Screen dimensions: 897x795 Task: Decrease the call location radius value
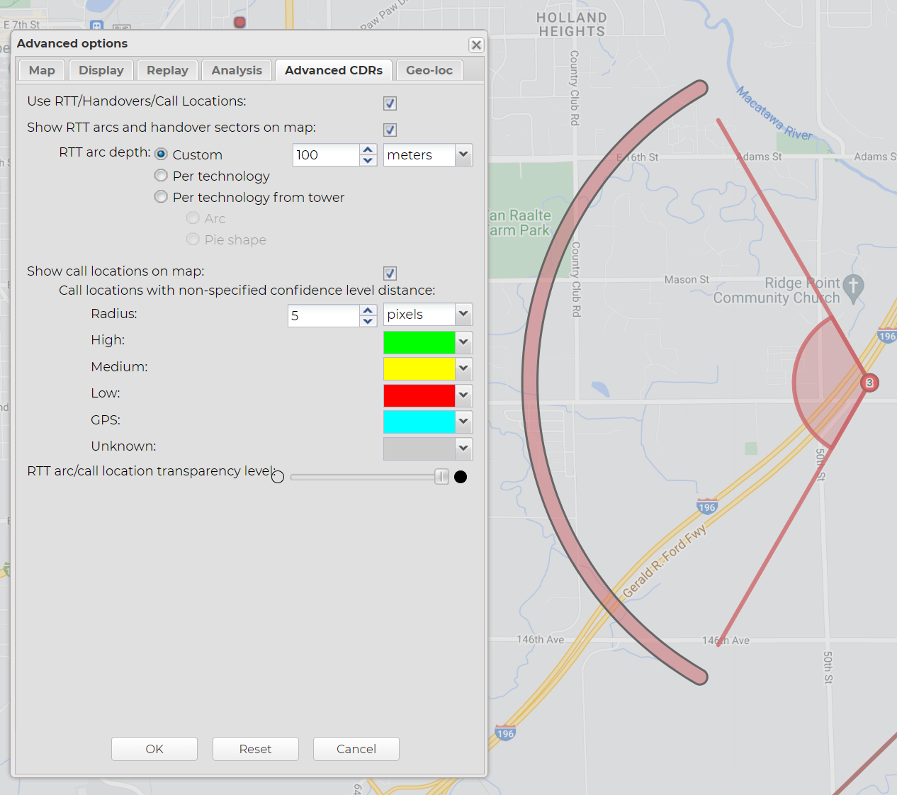coord(368,321)
